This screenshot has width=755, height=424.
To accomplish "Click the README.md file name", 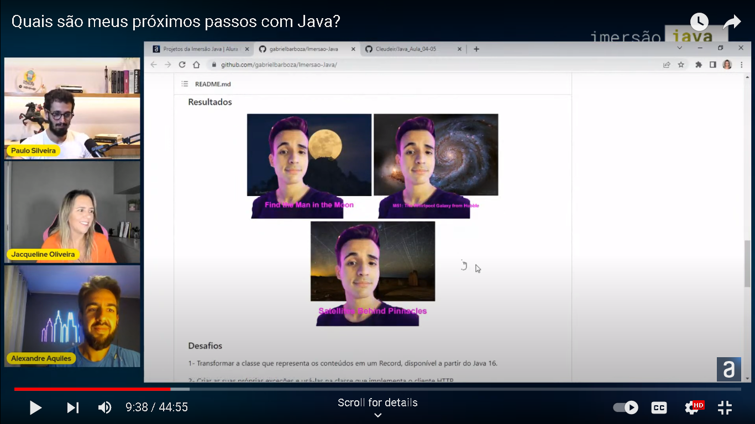I will pos(213,84).
